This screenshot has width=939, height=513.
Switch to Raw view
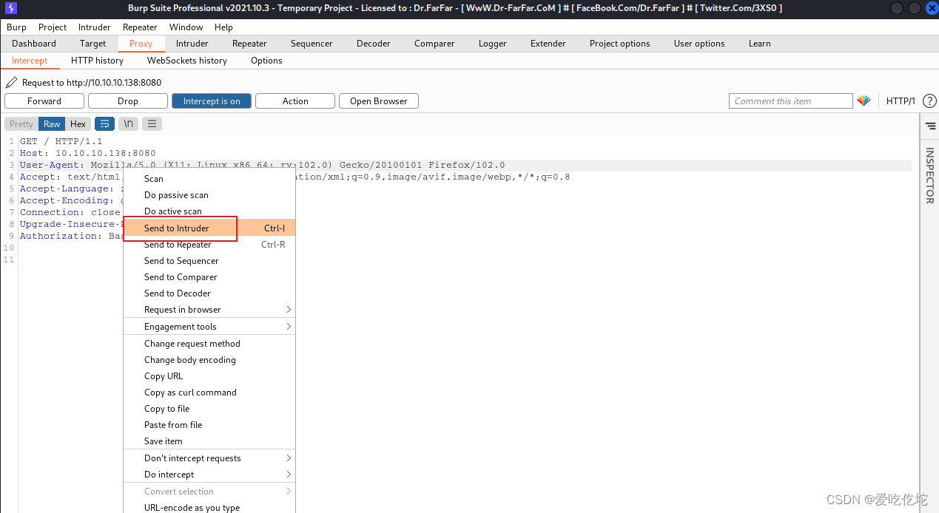pos(52,124)
